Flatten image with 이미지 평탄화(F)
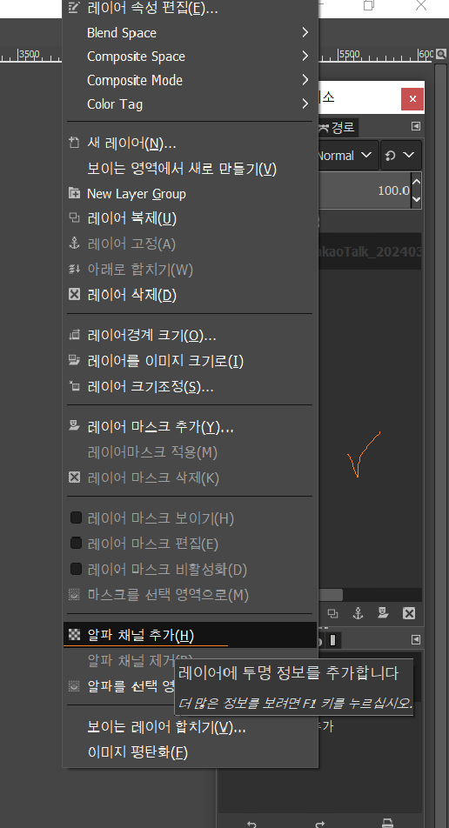 191,752
